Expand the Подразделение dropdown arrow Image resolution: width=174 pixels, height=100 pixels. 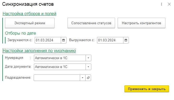pos(82,78)
